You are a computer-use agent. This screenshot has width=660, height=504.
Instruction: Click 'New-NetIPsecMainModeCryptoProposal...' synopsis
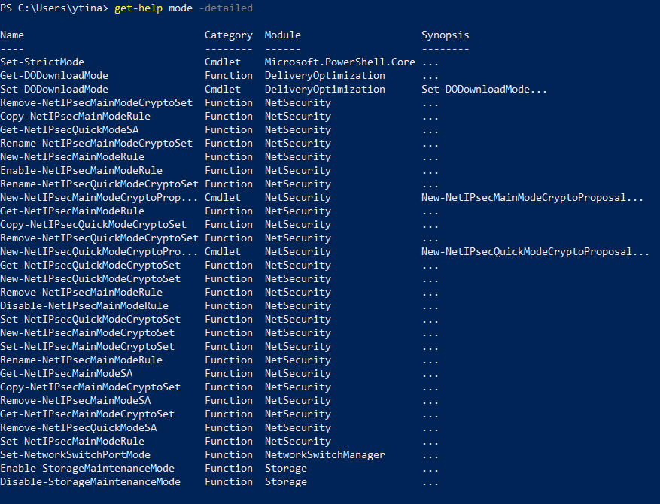(x=533, y=198)
